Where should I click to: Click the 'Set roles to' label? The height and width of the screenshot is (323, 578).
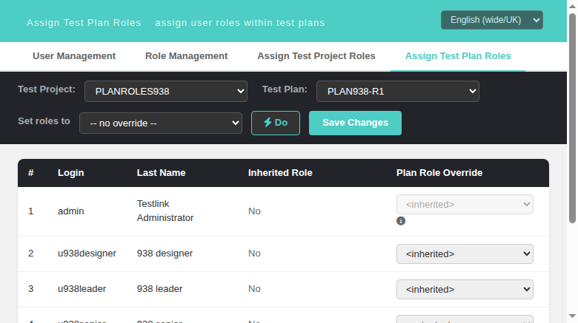(44, 121)
